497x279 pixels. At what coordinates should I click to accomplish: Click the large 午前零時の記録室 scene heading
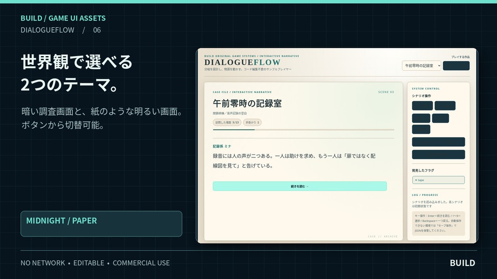[247, 104]
